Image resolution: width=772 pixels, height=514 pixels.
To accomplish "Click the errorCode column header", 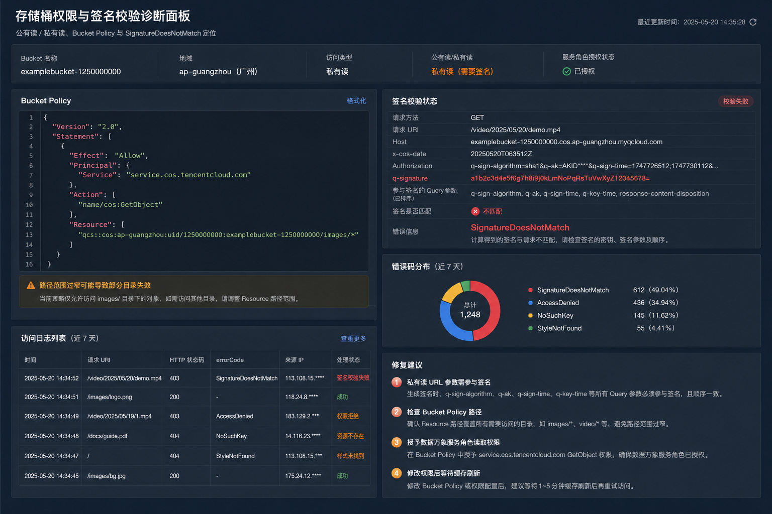I will [230, 360].
